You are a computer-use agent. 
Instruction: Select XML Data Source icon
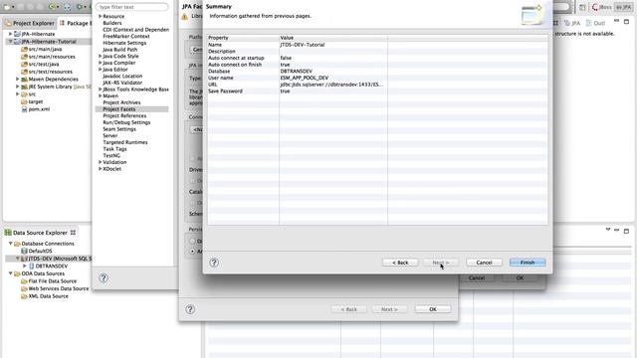(24, 296)
